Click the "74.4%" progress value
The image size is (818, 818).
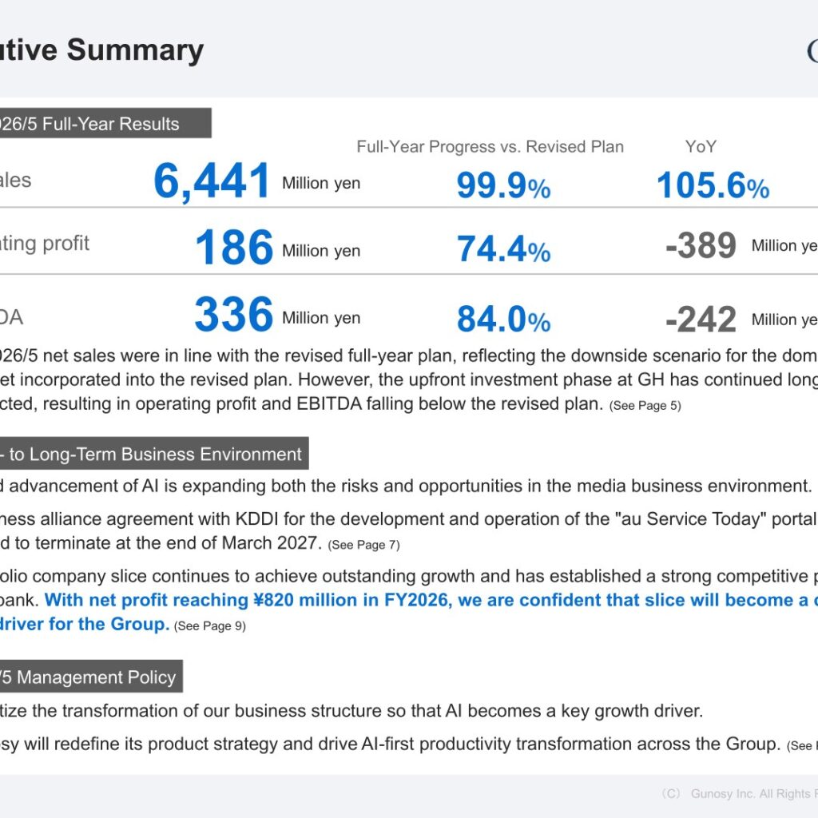pyautogui.click(x=503, y=249)
